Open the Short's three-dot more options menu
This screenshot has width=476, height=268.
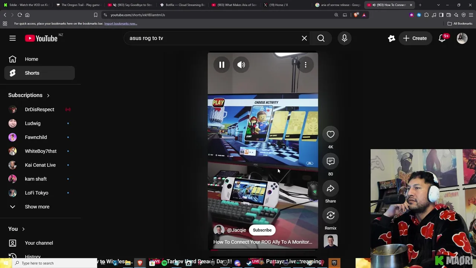[306, 65]
